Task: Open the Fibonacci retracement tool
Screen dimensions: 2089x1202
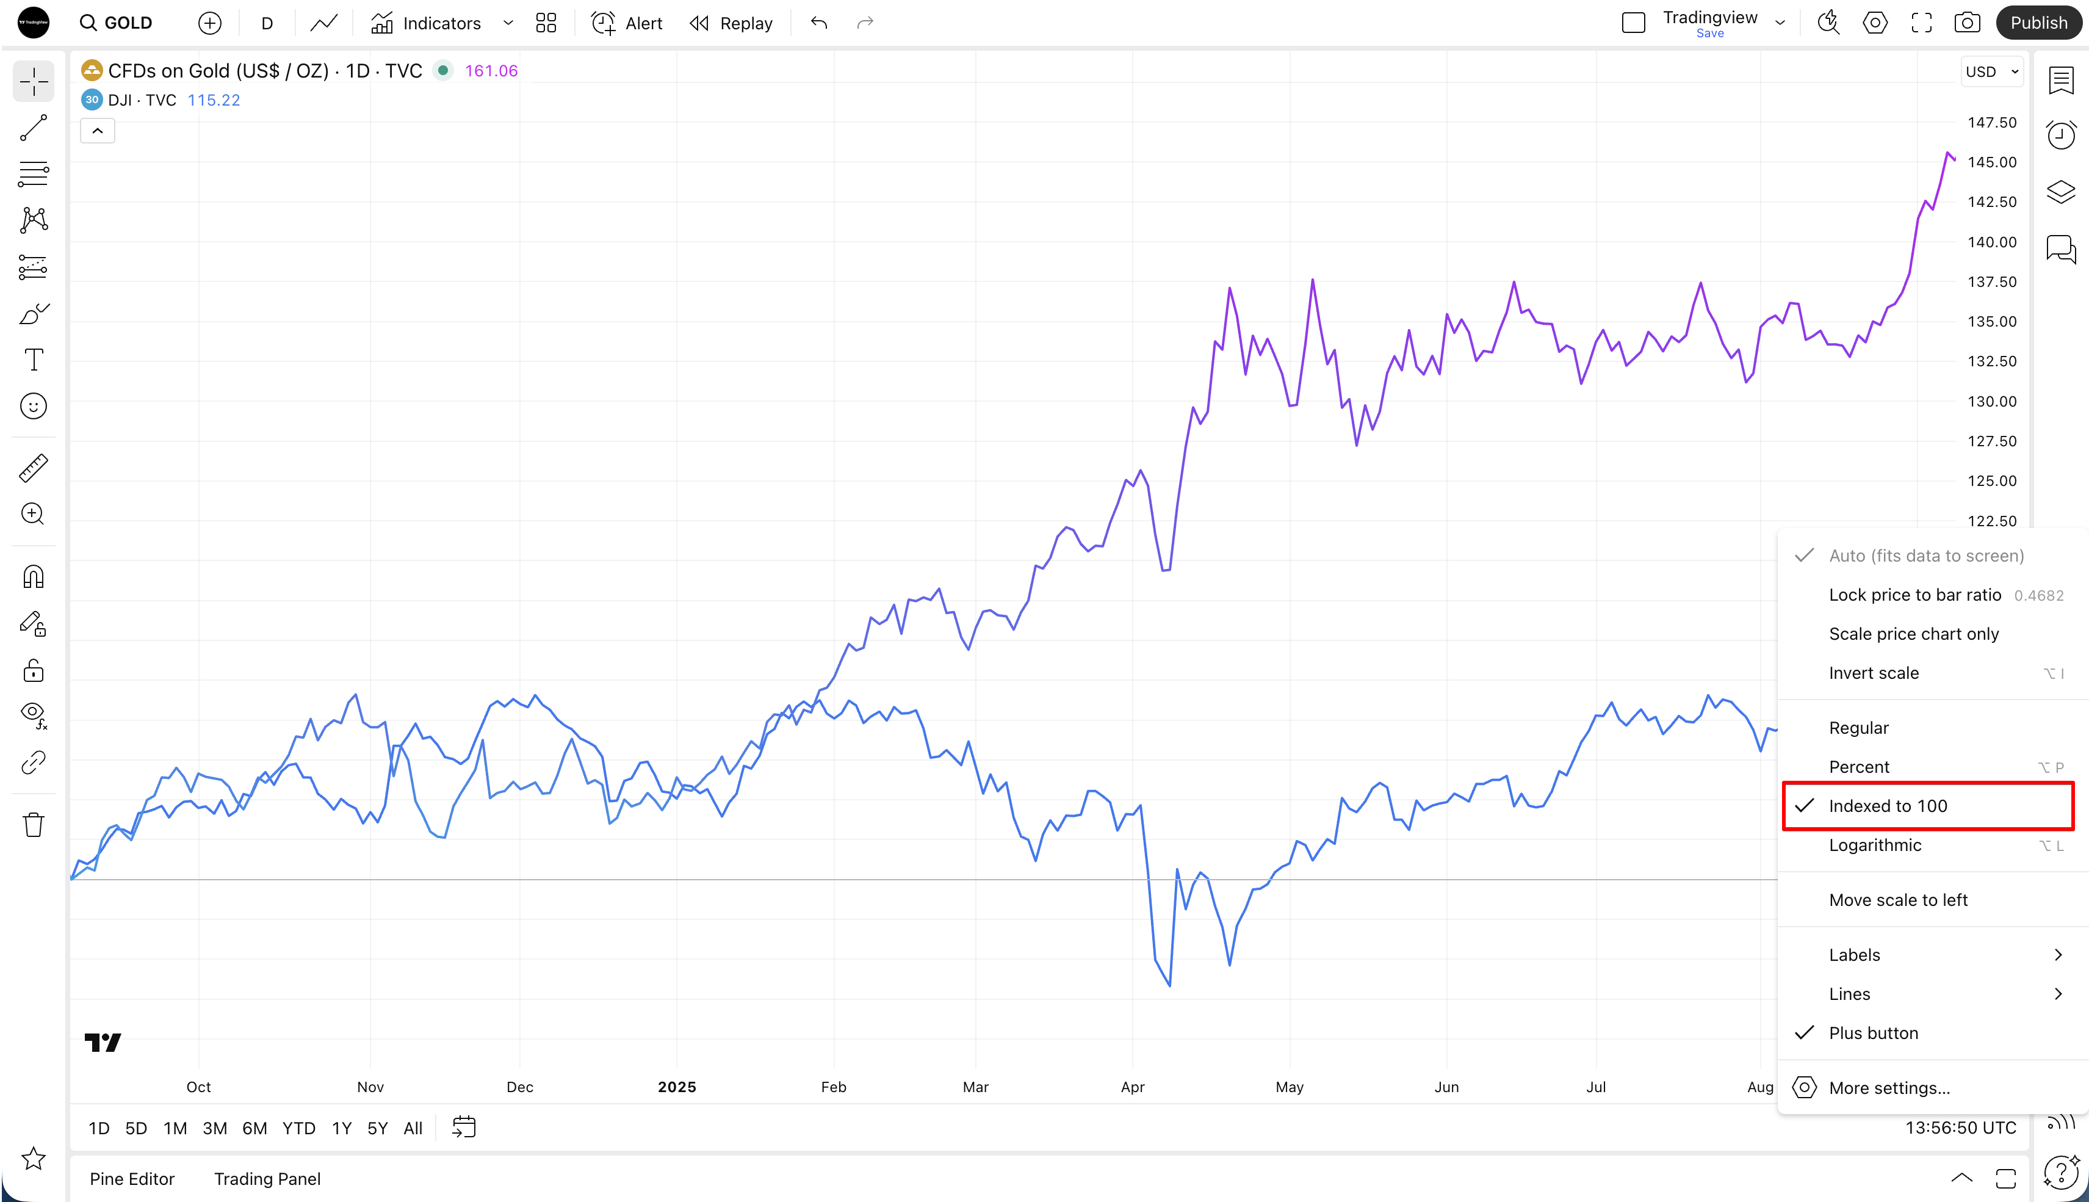Action: (34, 174)
